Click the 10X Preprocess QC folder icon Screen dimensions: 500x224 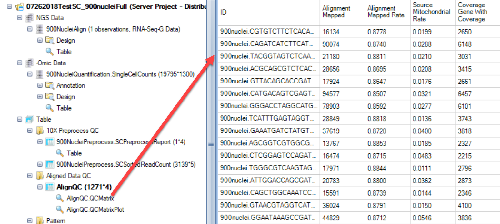click(x=40, y=131)
